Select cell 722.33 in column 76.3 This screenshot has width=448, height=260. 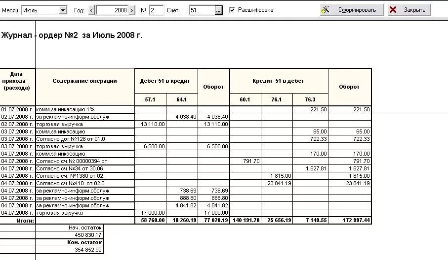click(310, 139)
